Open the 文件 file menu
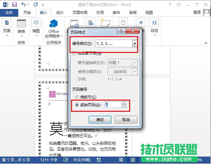211x164 pixels. coord(9,13)
